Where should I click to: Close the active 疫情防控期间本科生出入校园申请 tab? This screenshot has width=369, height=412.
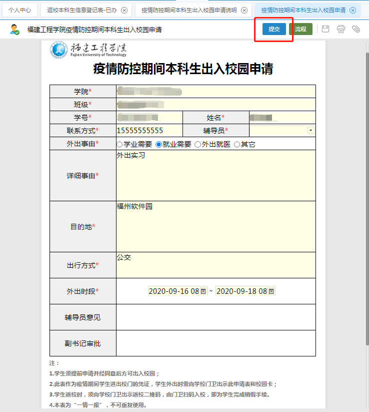[352, 10]
